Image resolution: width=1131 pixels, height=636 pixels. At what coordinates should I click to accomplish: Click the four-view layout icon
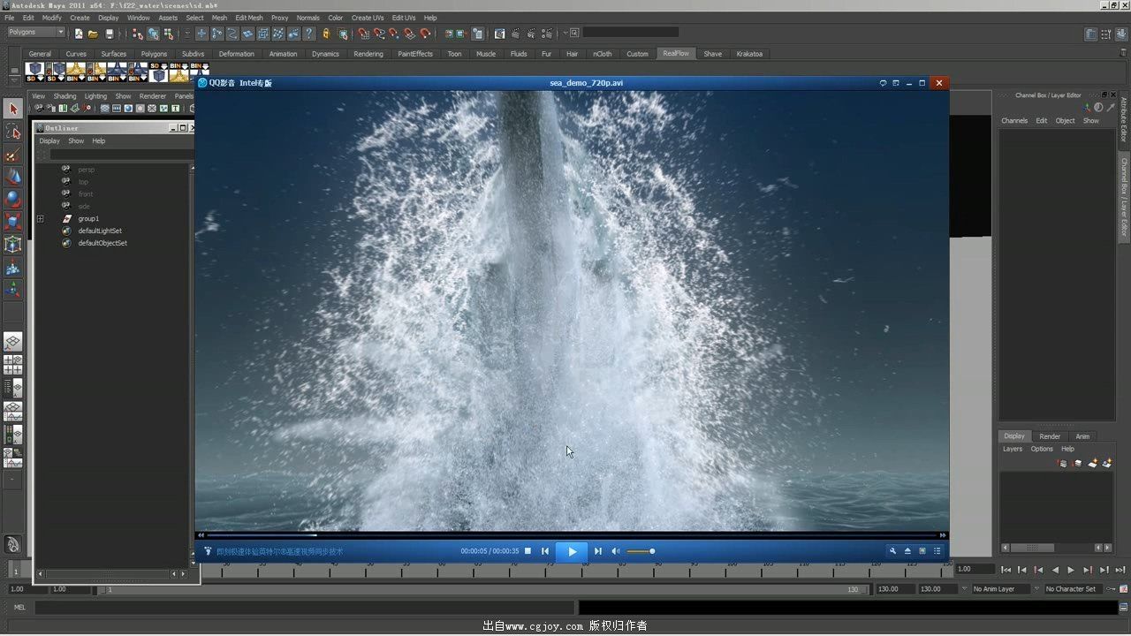pos(12,365)
